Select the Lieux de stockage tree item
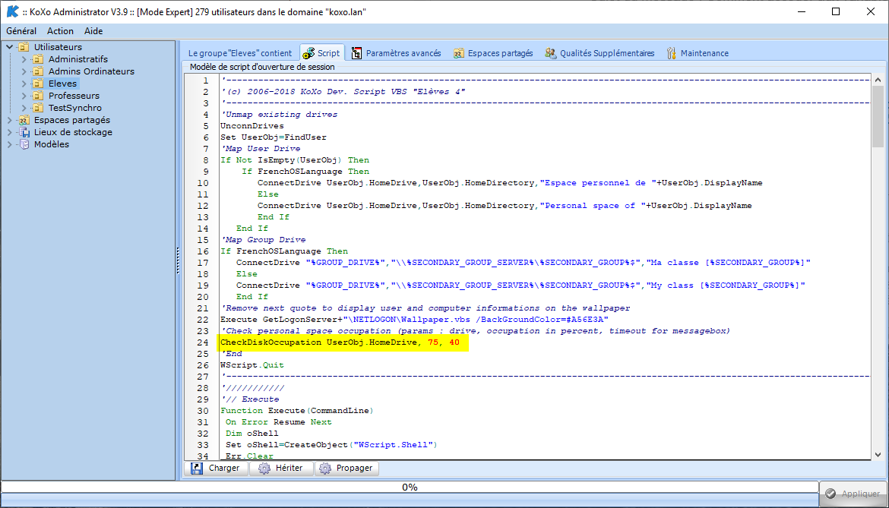 (73, 132)
